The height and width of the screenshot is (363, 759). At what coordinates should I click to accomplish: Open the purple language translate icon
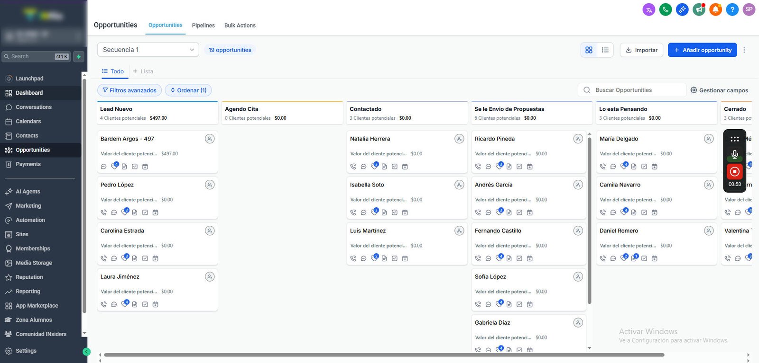point(649,9)
